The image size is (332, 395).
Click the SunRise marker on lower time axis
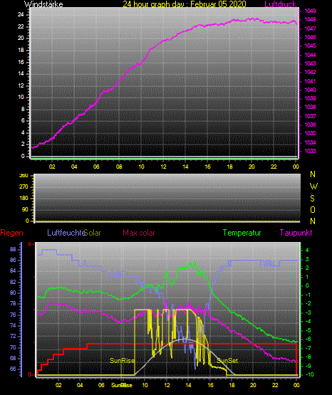click(122, 385)
